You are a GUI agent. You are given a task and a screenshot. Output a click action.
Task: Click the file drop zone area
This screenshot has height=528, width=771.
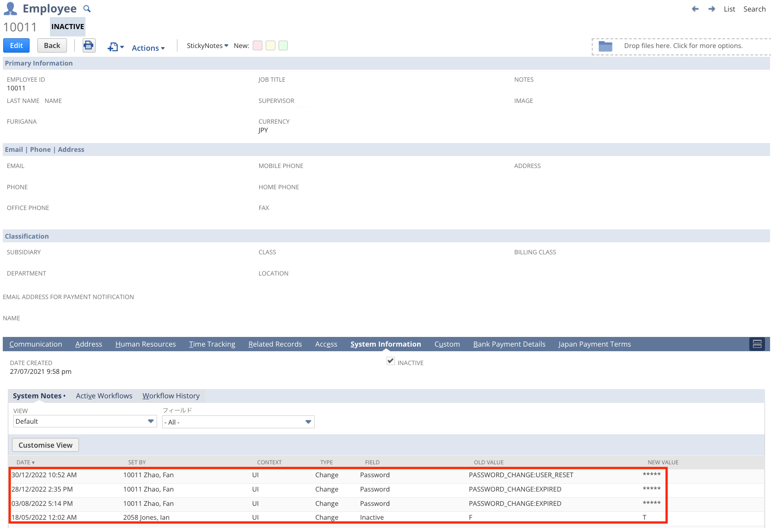[681, 47]
